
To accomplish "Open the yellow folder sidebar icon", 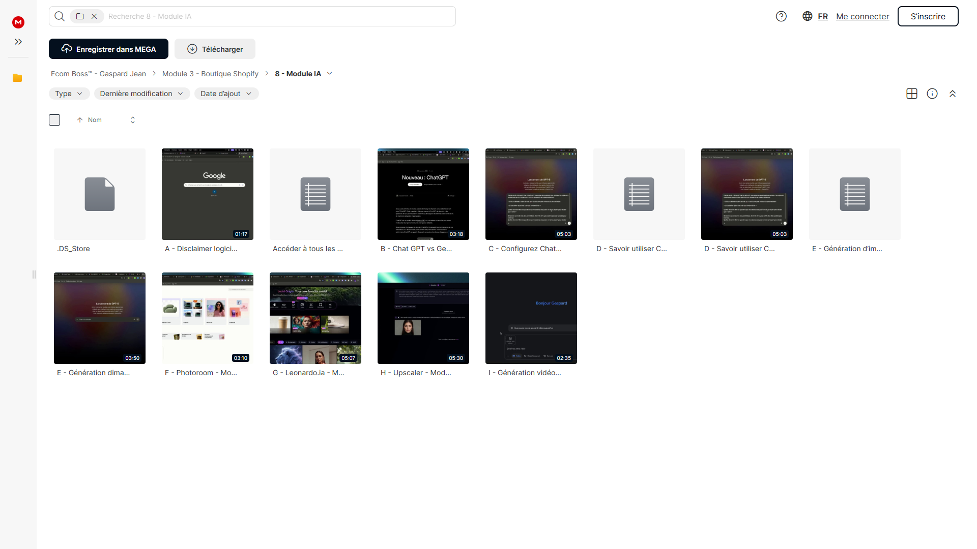I will [17, 78].
